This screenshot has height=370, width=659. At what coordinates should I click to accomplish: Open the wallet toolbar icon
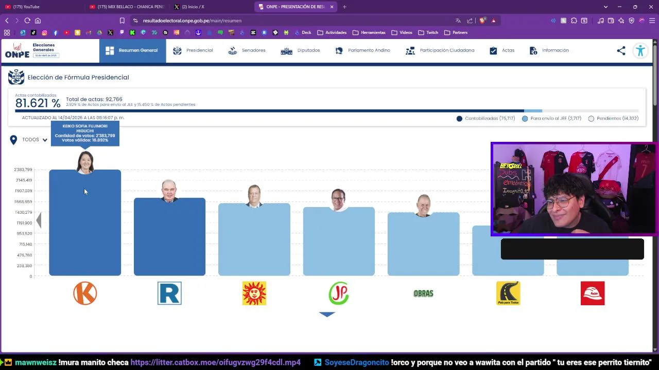click(611, 21)
